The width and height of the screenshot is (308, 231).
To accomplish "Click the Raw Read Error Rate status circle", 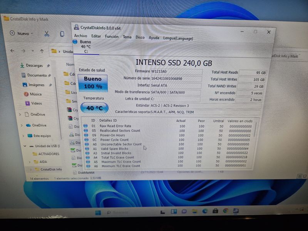I will (x=85, y=126).
